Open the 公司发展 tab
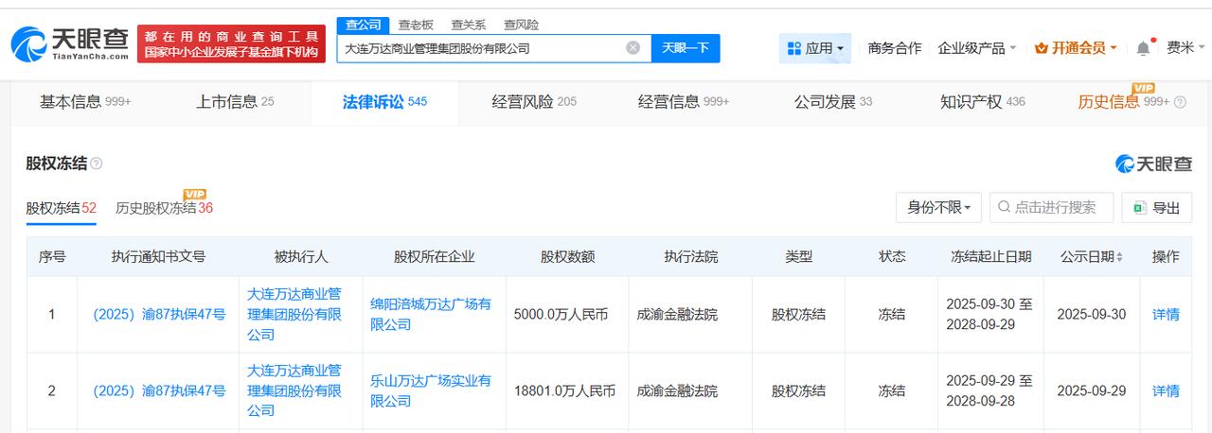 click(833, 101)
